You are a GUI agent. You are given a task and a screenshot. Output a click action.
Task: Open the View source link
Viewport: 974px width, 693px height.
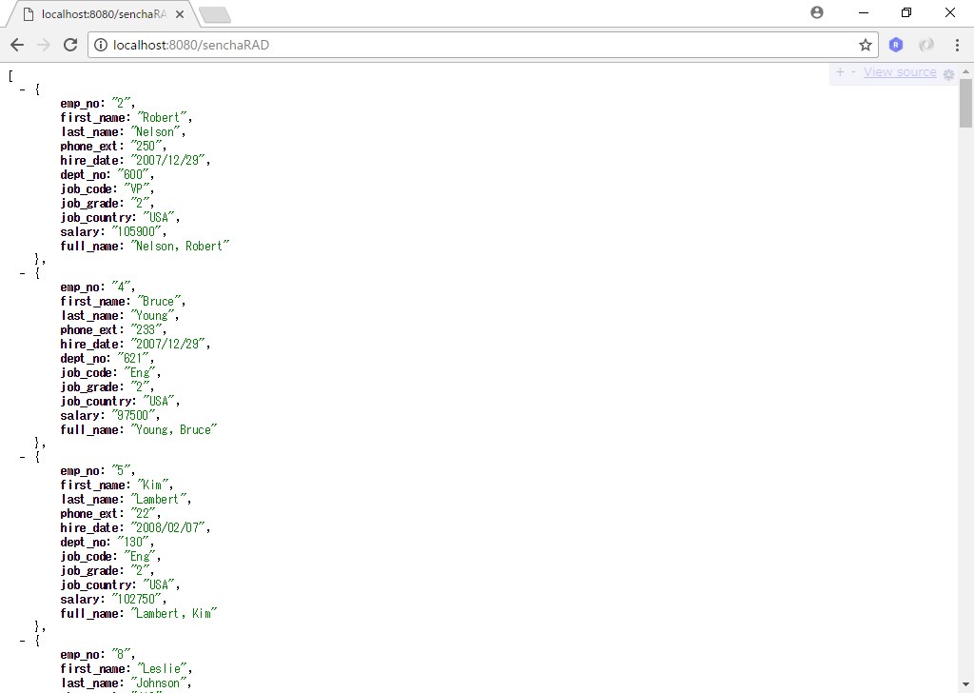[x=898, y=71]
